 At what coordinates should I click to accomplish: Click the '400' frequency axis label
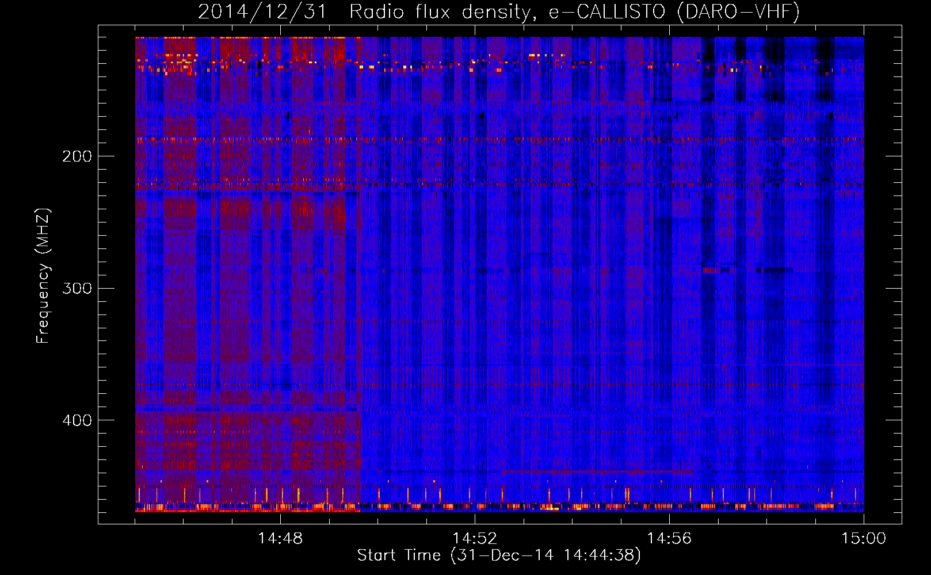coord(77,420)
